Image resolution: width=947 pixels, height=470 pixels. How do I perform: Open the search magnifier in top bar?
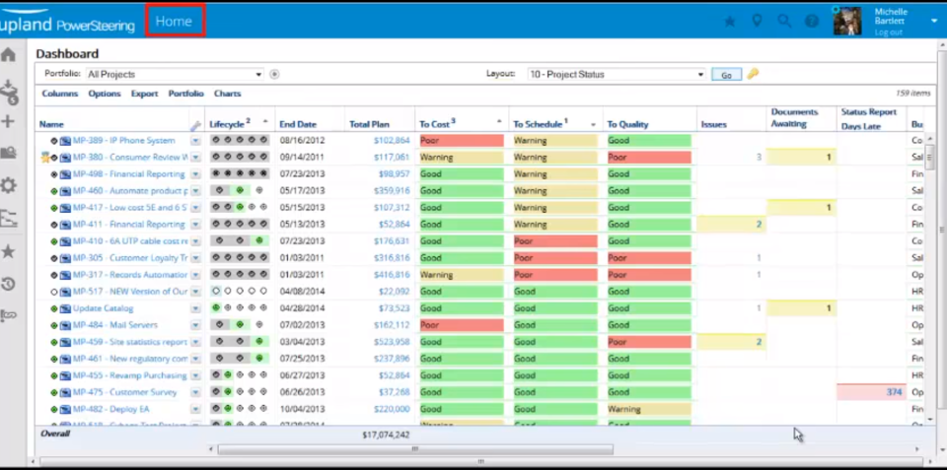tap(784, 21)
